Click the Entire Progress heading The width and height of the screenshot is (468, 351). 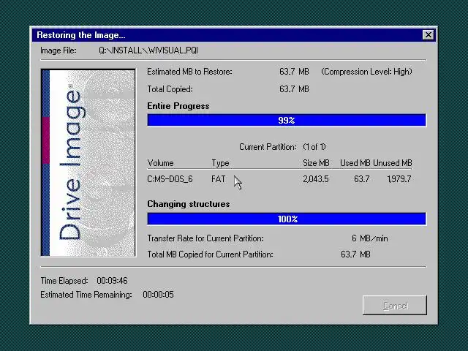click(x=178, y=106)
